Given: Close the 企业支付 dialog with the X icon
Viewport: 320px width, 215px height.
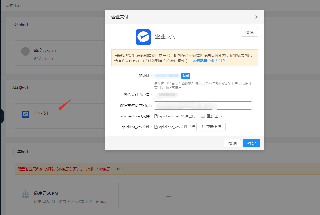Looking at the screenshot, I should pyautogui.click(x=257, y=17).
